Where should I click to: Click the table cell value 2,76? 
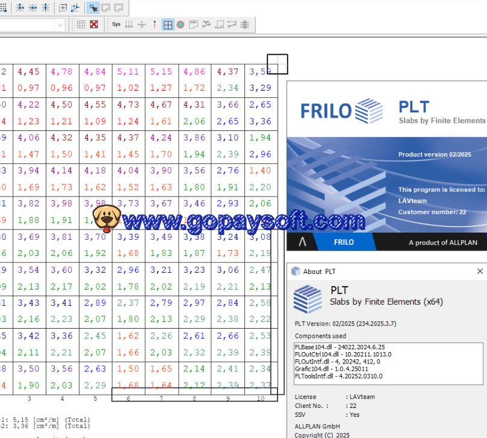pos(228,171)
